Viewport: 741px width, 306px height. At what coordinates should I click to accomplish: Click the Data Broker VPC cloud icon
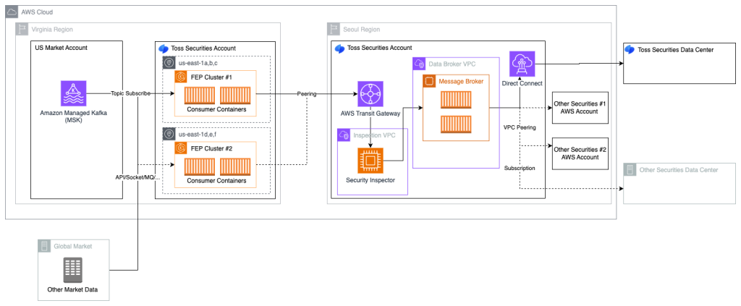click(x=419, y=63)
